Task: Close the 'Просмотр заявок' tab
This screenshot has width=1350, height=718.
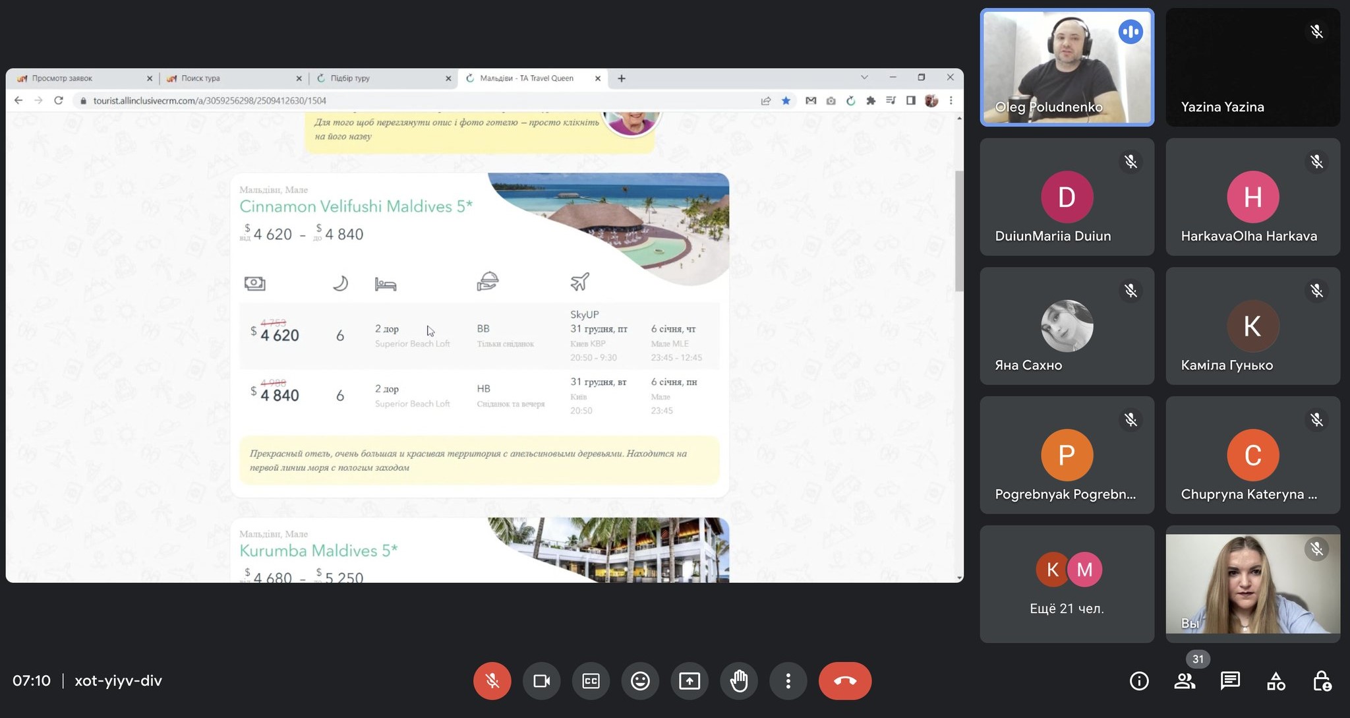Action: [x=150, y=78]
